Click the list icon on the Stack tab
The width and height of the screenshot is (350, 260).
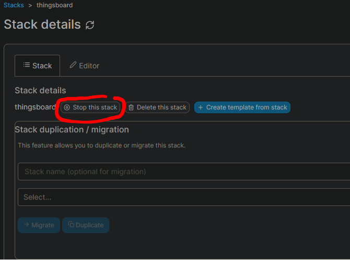point(26,65)
